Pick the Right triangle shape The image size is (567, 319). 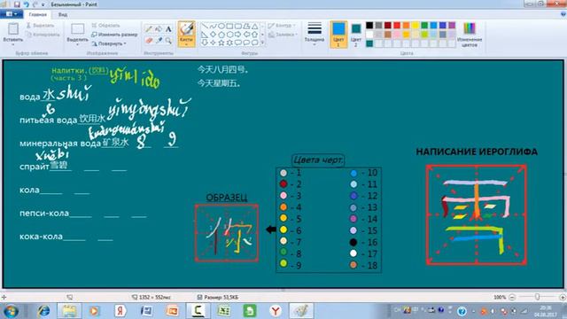(205, 35)
